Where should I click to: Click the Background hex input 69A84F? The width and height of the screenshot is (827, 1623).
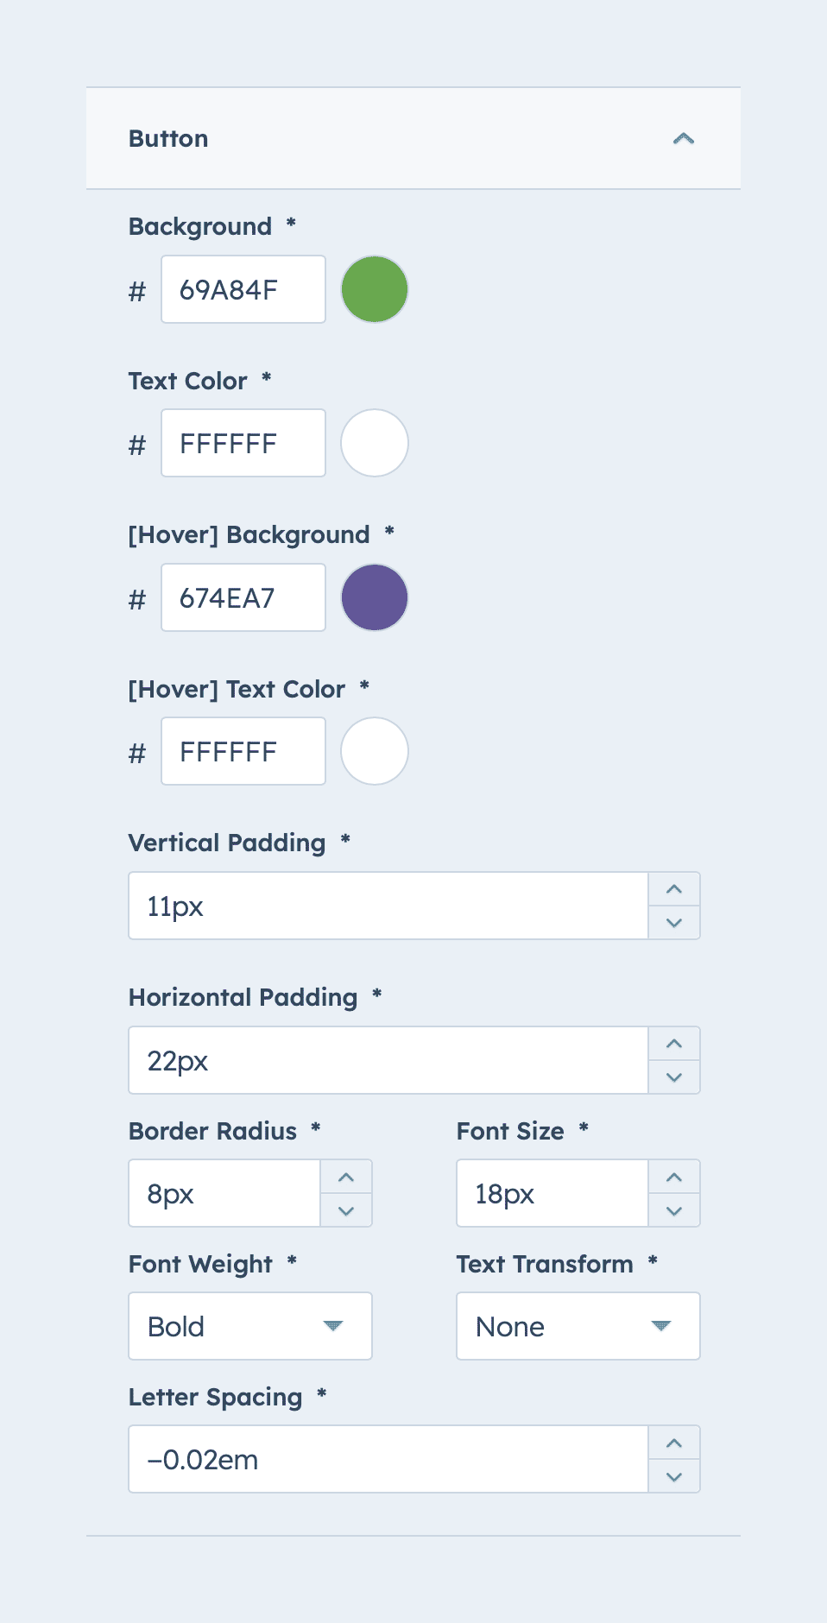243,289
